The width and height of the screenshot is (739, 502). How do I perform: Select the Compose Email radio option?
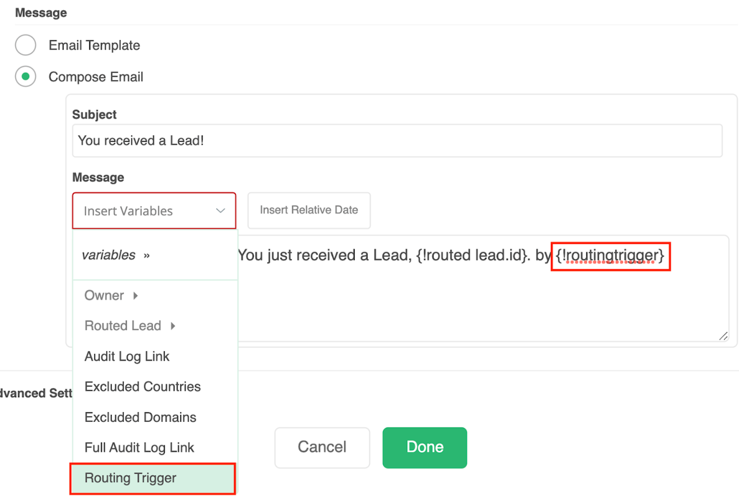[x=26, y=77]
